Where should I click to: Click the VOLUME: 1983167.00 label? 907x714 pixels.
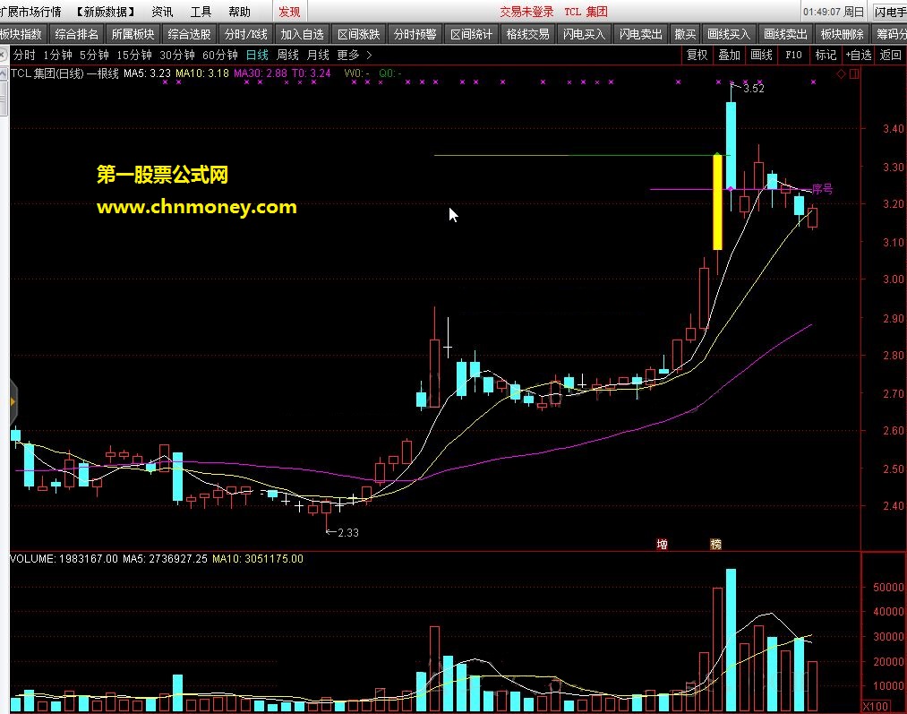tap(64, 559)
